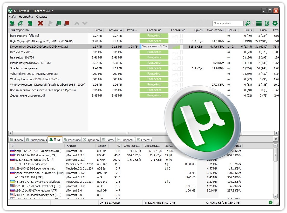This screenshot has height=213, width=287.
Task: Click the red X Remove torrent icon
Action: tap(40, 23)
